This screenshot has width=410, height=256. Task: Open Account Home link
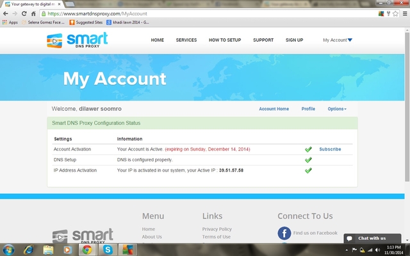click(274, 109)
